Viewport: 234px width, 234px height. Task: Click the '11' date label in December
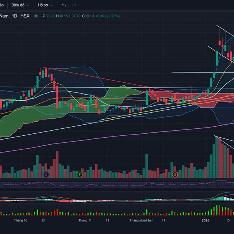coord(163,220)
